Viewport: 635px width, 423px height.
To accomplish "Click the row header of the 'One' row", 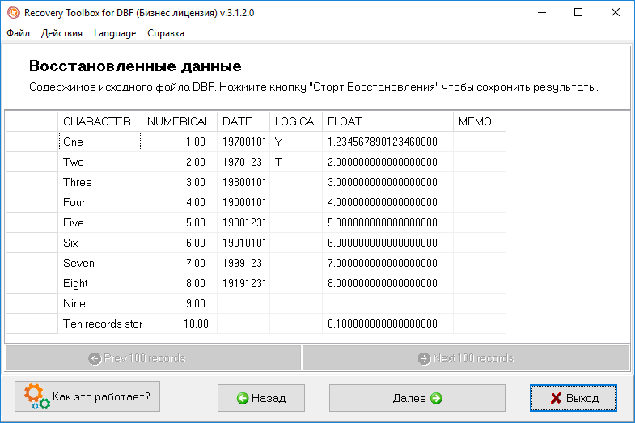I will click(32, 142).
